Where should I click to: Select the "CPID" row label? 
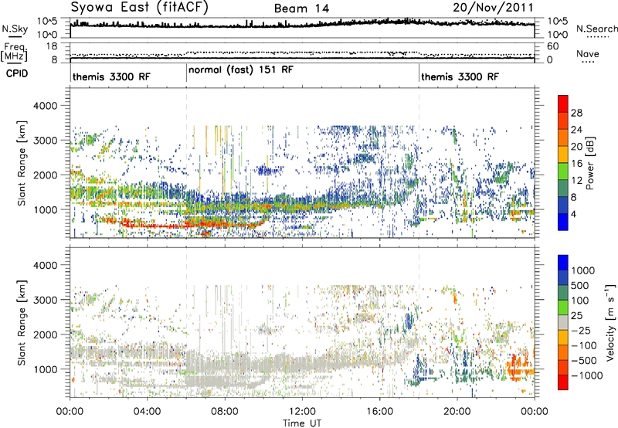(17, 73)
